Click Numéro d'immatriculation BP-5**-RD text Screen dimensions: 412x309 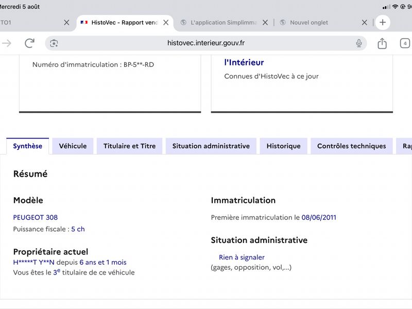[93, 65]
